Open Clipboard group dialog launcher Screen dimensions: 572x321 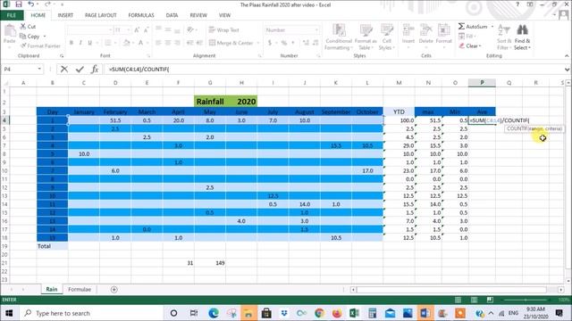pos(62,56)
